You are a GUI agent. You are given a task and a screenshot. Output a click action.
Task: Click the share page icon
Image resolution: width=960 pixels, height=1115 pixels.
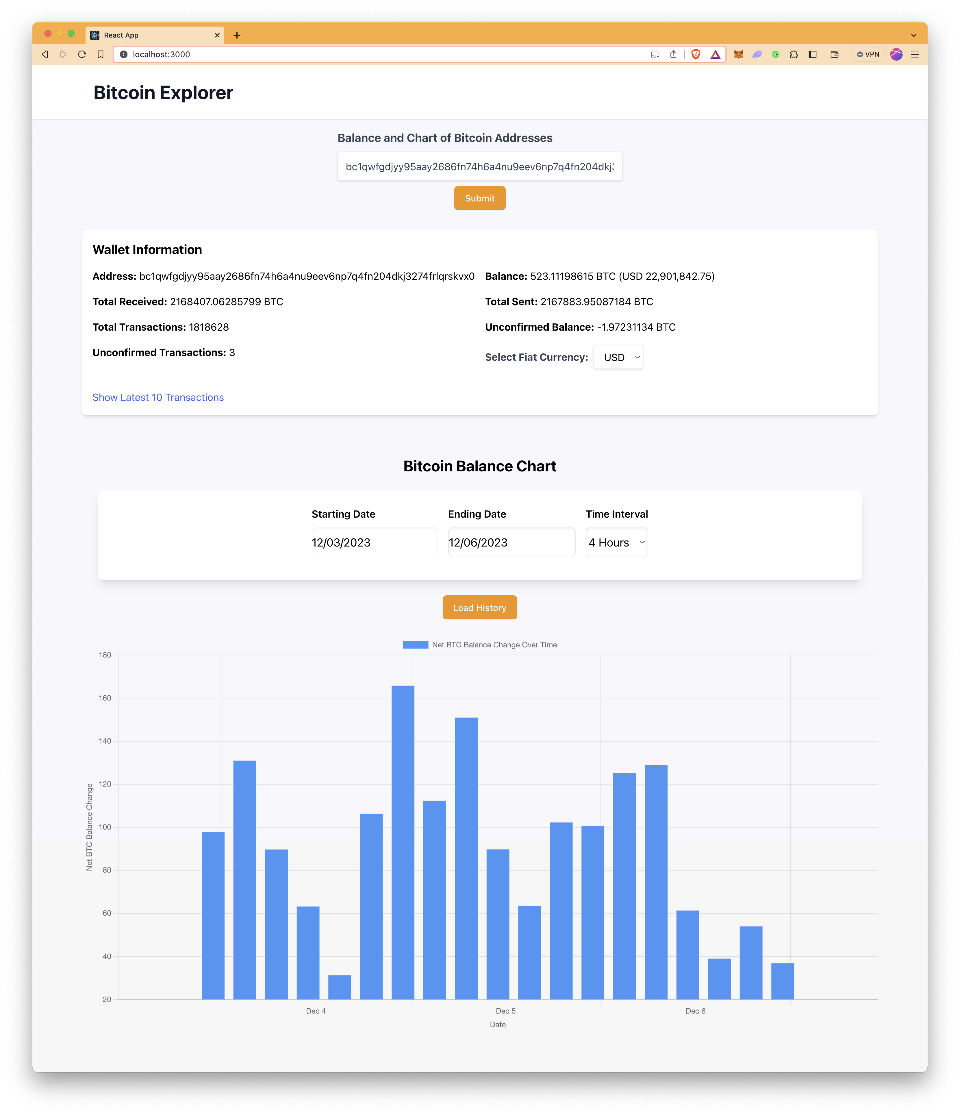[x=673, y=54]
